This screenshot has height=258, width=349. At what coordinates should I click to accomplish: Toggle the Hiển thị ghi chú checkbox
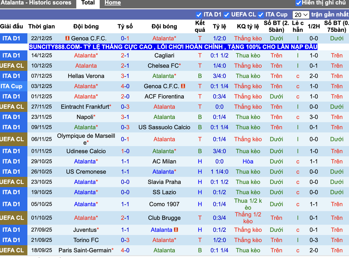point(299,3)
